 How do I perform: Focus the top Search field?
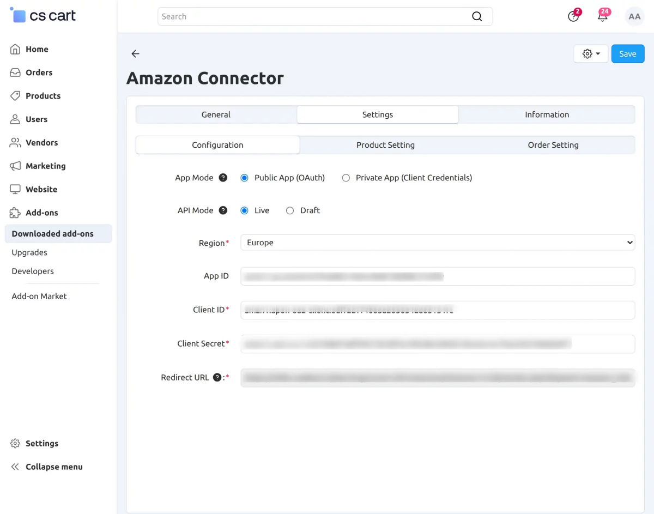[x=325, y=16]
